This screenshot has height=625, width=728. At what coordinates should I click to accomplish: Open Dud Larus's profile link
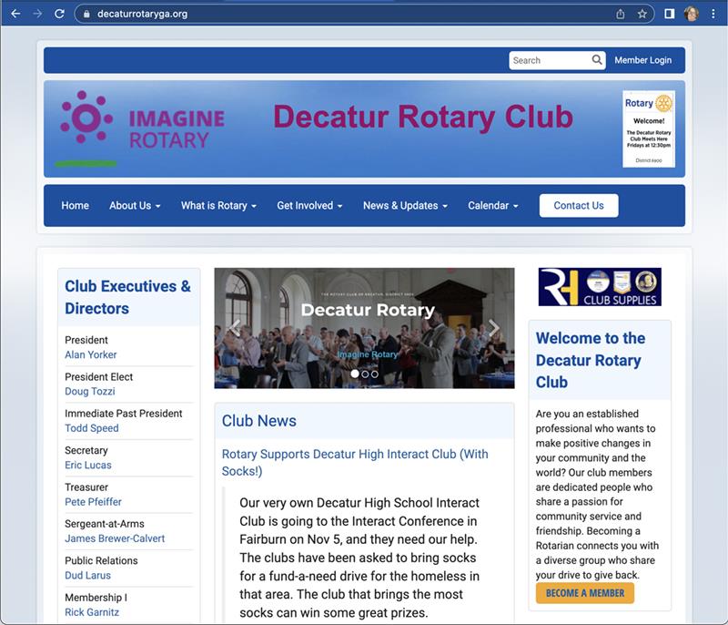[x=87, y=575]
